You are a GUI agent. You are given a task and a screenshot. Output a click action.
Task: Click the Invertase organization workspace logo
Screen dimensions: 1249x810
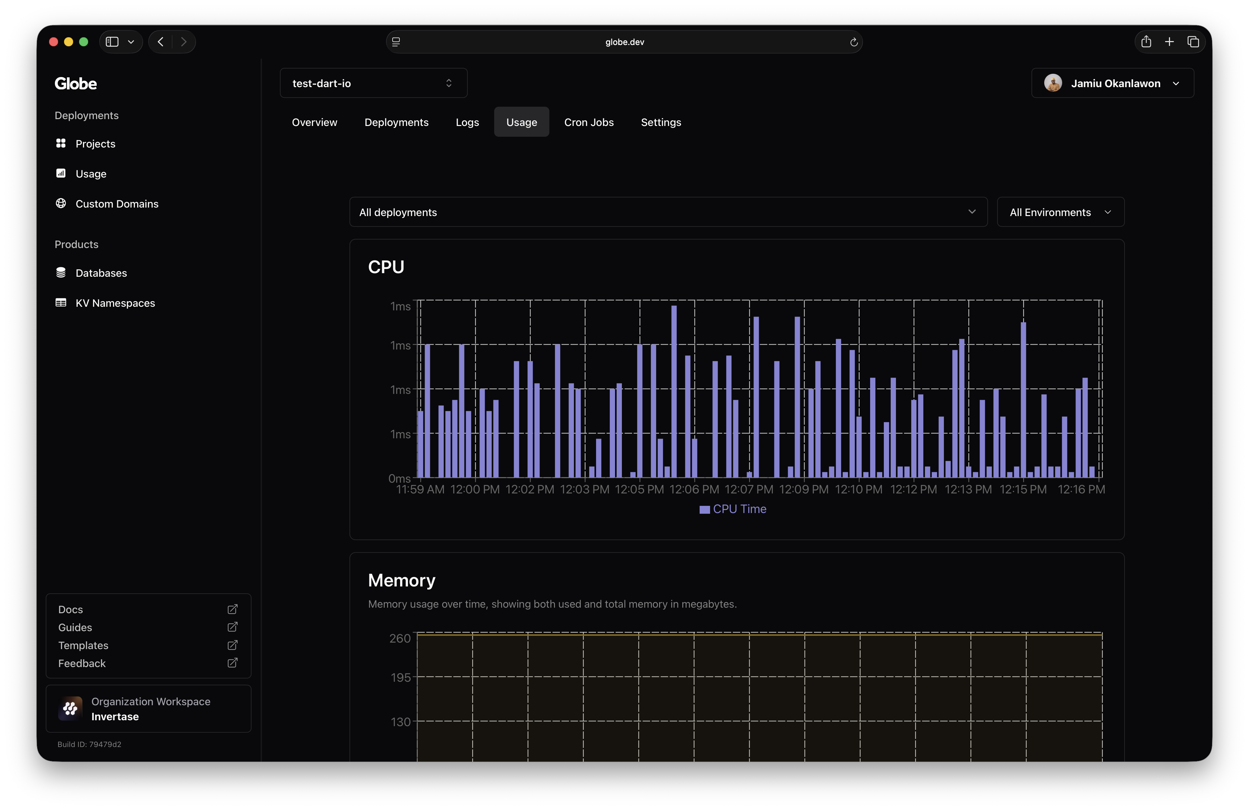pos(70,708)
